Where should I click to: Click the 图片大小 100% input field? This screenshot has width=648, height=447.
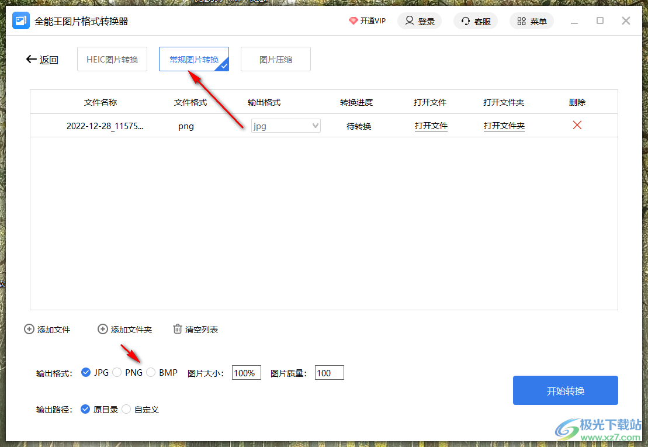point(247,373)
